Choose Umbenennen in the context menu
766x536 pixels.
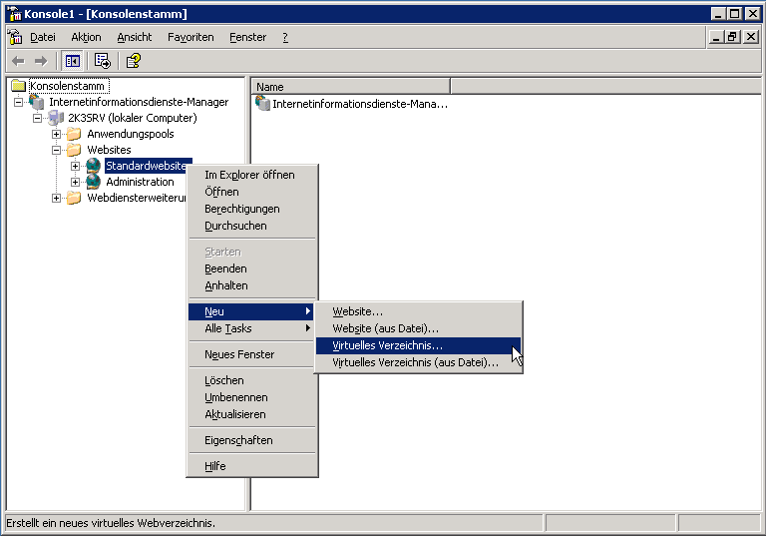pyautogui.click(x=250, y=397)
